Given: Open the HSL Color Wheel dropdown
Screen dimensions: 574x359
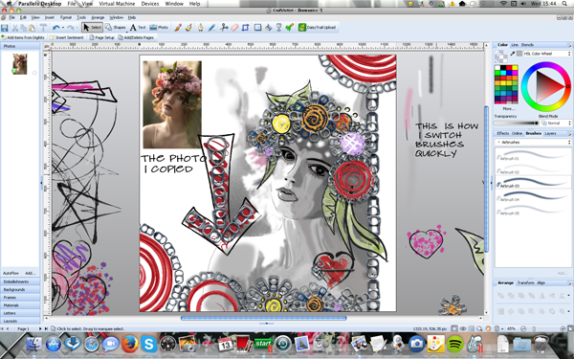Looking at the screenshot, I should [x=547, y=54].
